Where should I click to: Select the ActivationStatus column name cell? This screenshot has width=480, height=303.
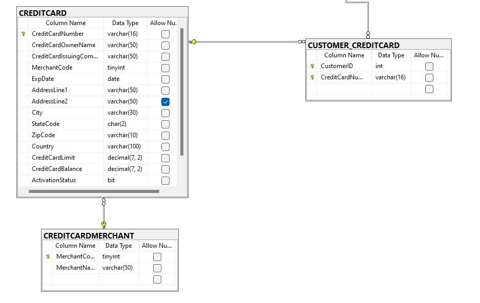tap(66, 180)
